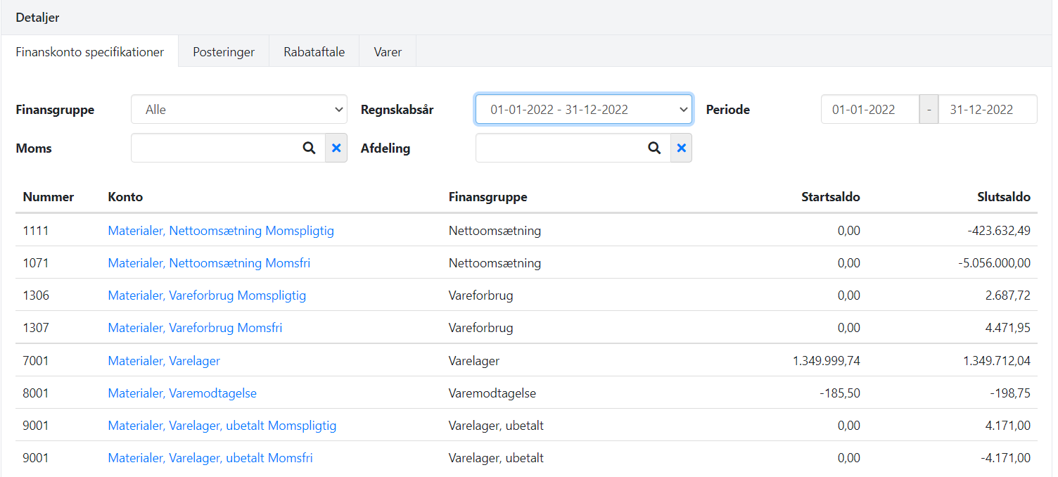Click the Slutsaldo column header
This screenshot has width=1058, height=477.
click(1004, 197)
